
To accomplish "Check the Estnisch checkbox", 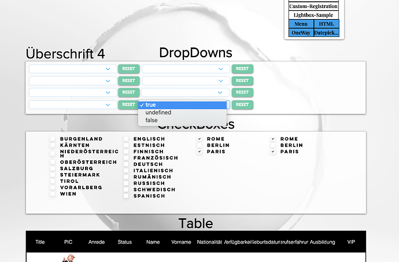I will [126, 145].
